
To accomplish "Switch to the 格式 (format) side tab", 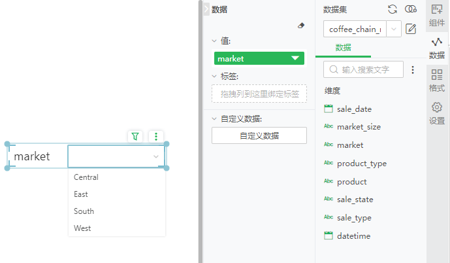I will 437,80.
